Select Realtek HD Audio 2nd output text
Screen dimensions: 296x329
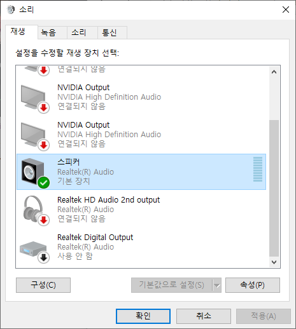(x=108, y=200)
